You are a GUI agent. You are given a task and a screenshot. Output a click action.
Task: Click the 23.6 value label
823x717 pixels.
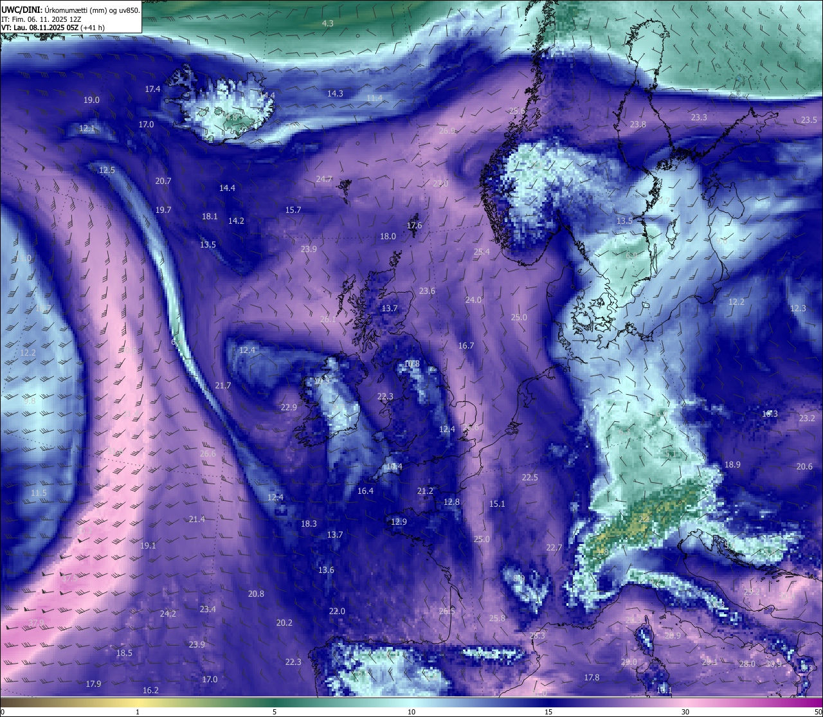coord(427,291)
